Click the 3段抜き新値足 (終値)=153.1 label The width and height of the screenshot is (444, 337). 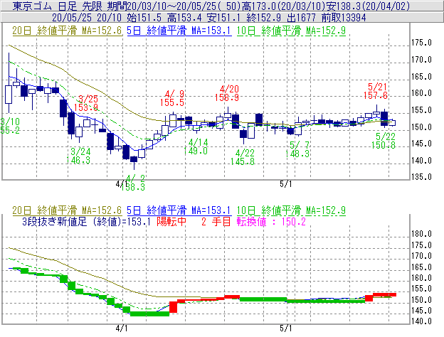(86, 222)
